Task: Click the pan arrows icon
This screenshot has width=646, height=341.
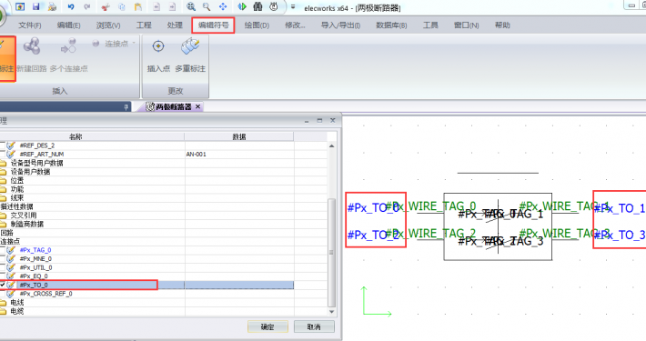Action: 223,6
